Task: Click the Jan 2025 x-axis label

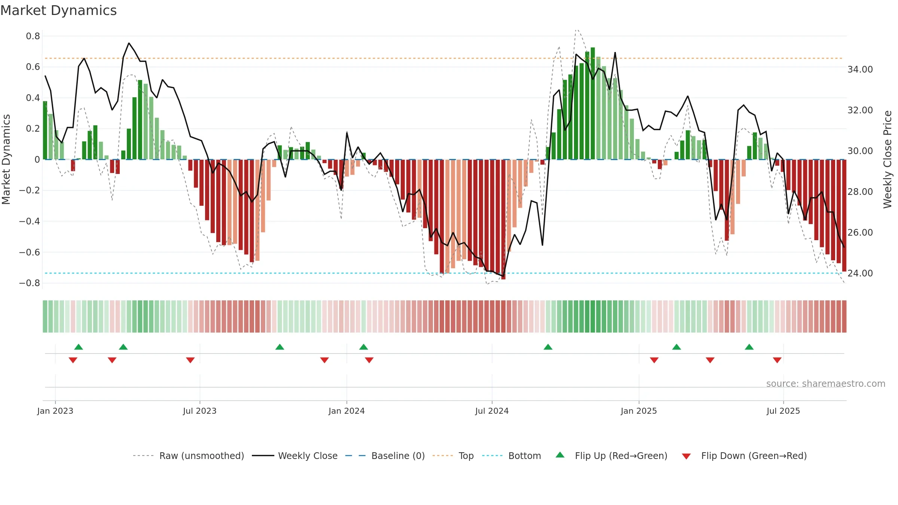Action: (639, 411)
